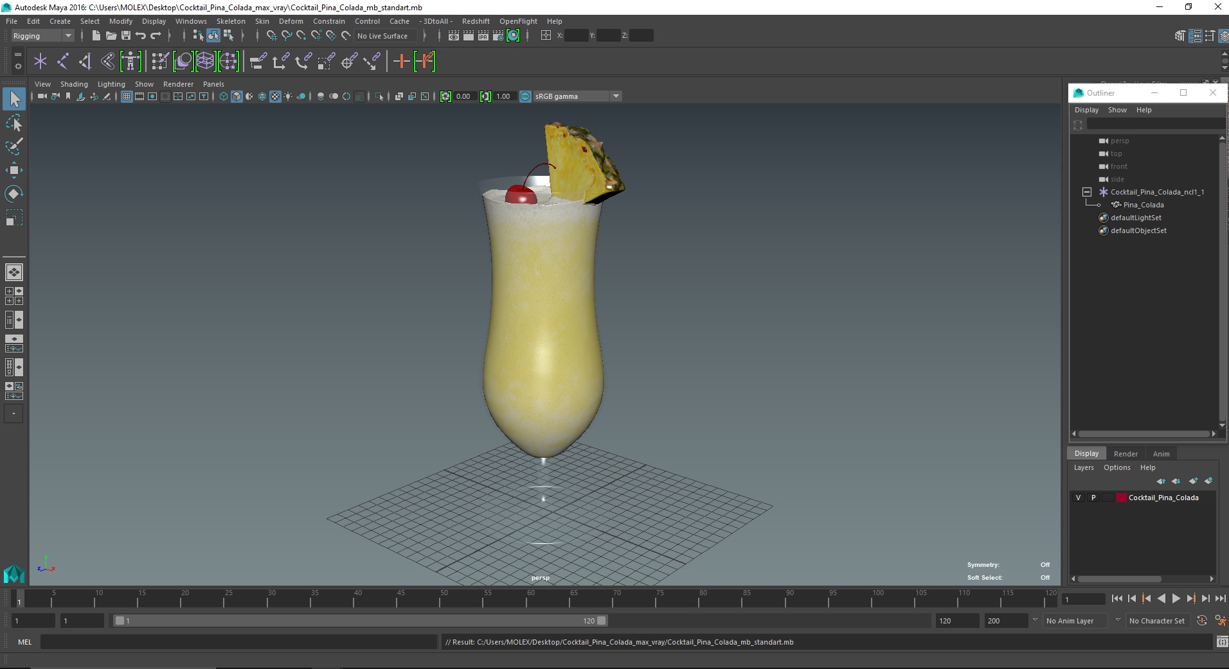Click the playback range slider bar
Image resolution: width=1229 pixels, height=669 pixels.
[x=360, y=621]
